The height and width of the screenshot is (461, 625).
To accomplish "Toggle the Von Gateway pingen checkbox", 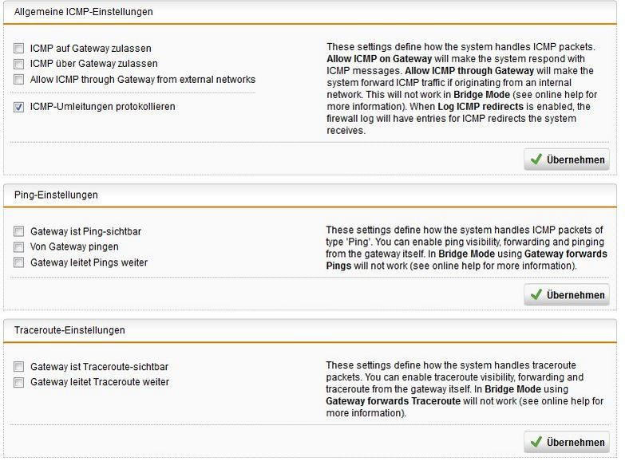I will tap(19, 247).
